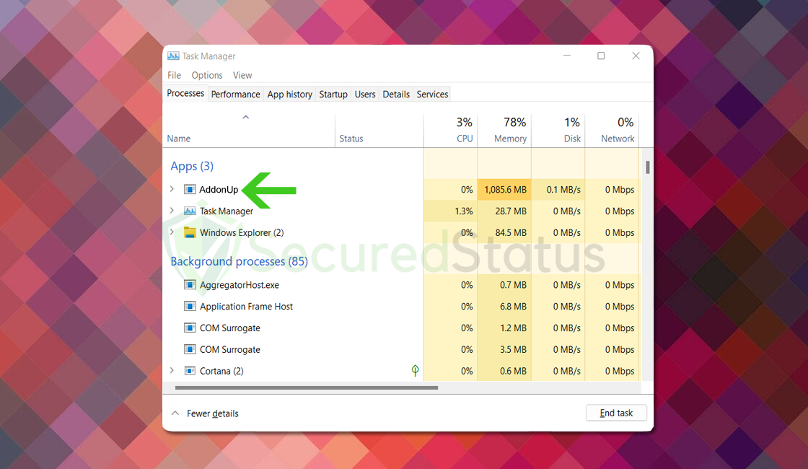
Task: Switch to the Performance tab
Action: (235, 95)
